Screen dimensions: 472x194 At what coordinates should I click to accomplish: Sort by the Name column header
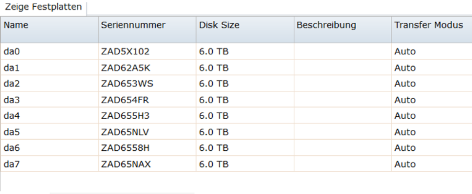tap(49, 29)
